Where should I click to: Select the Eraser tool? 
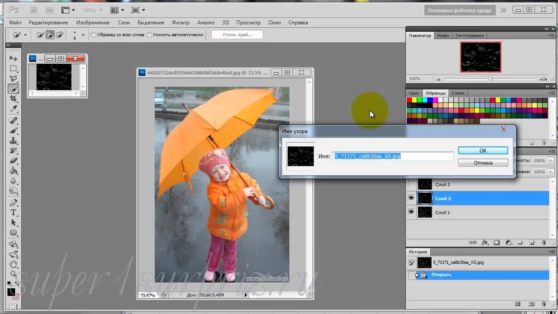point(14,160)
